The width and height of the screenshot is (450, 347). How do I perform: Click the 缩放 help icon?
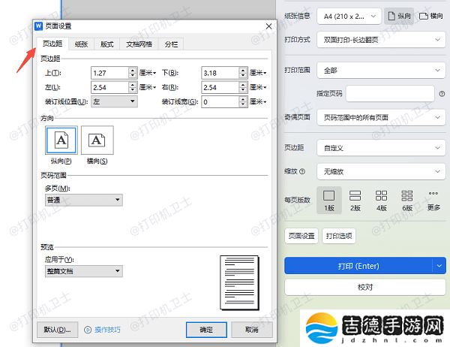point(302,171)
